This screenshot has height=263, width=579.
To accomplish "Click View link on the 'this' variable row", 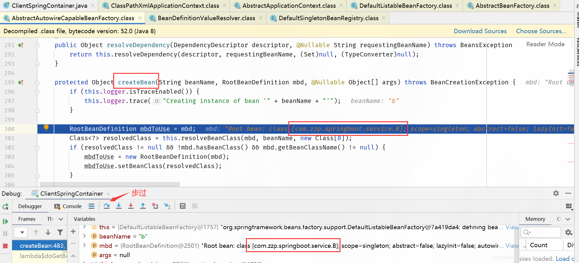I will click(x=512, y=227).
